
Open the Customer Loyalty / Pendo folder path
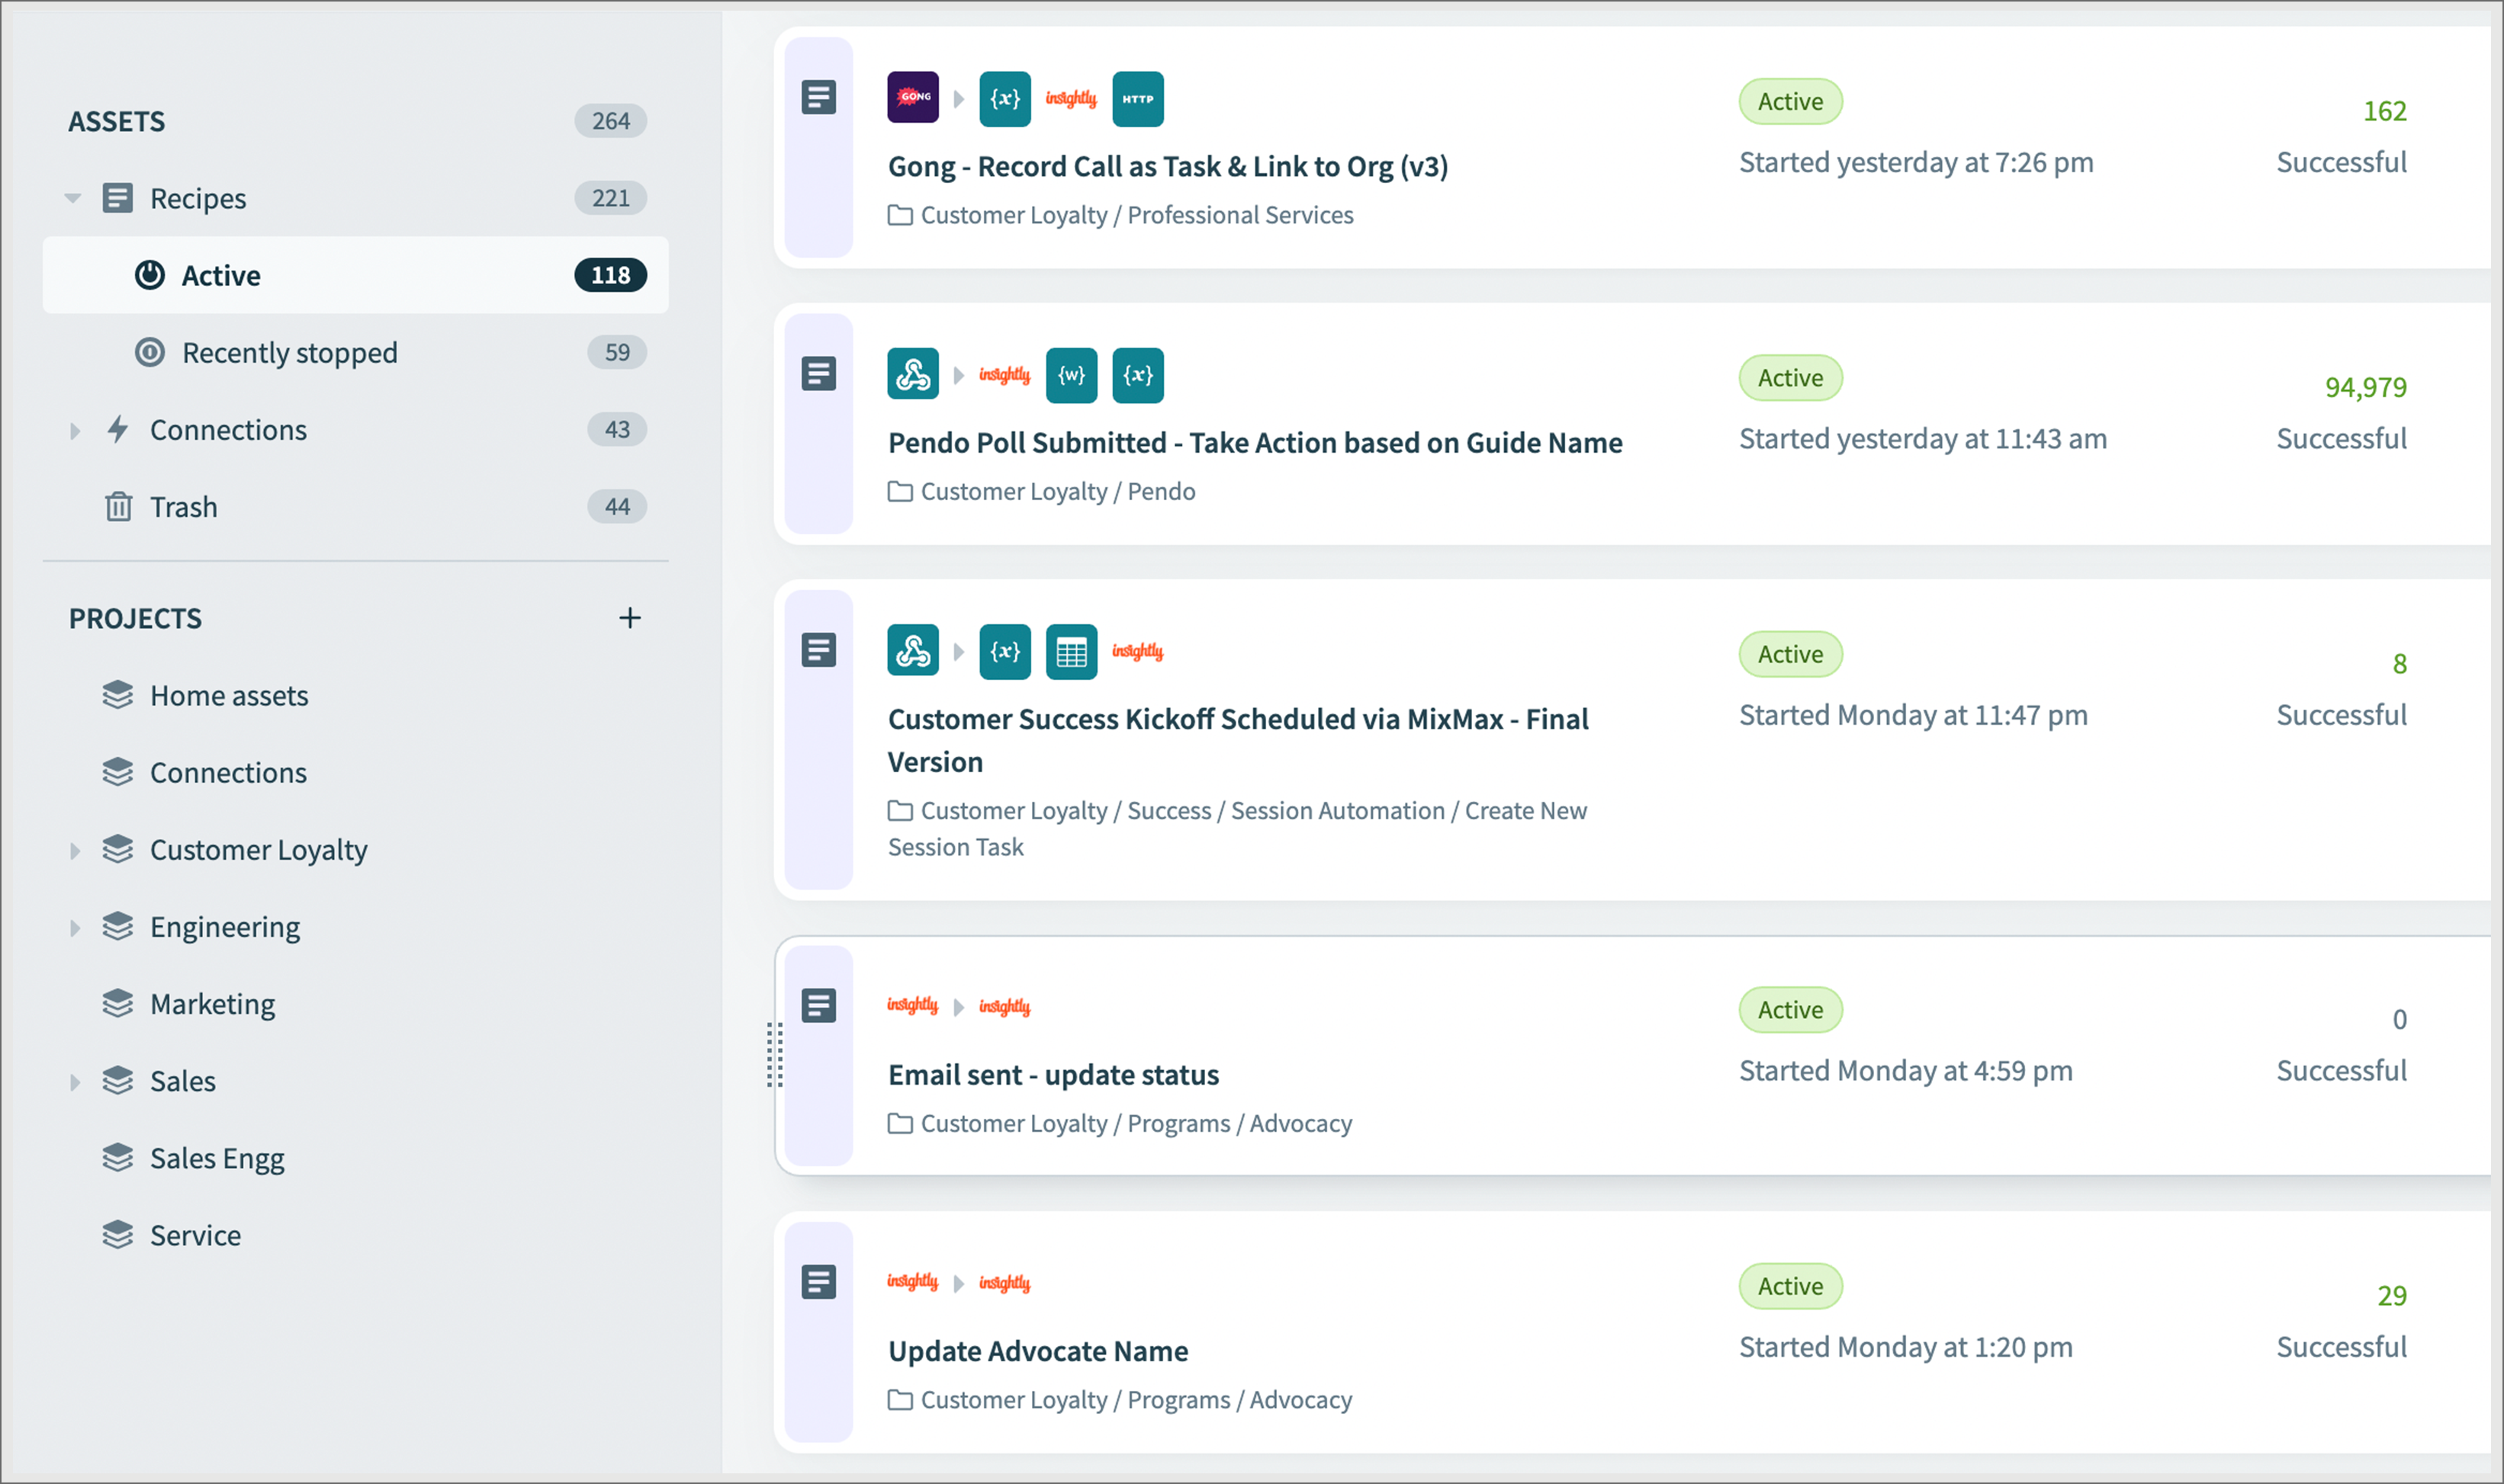tap(1056, 492)
